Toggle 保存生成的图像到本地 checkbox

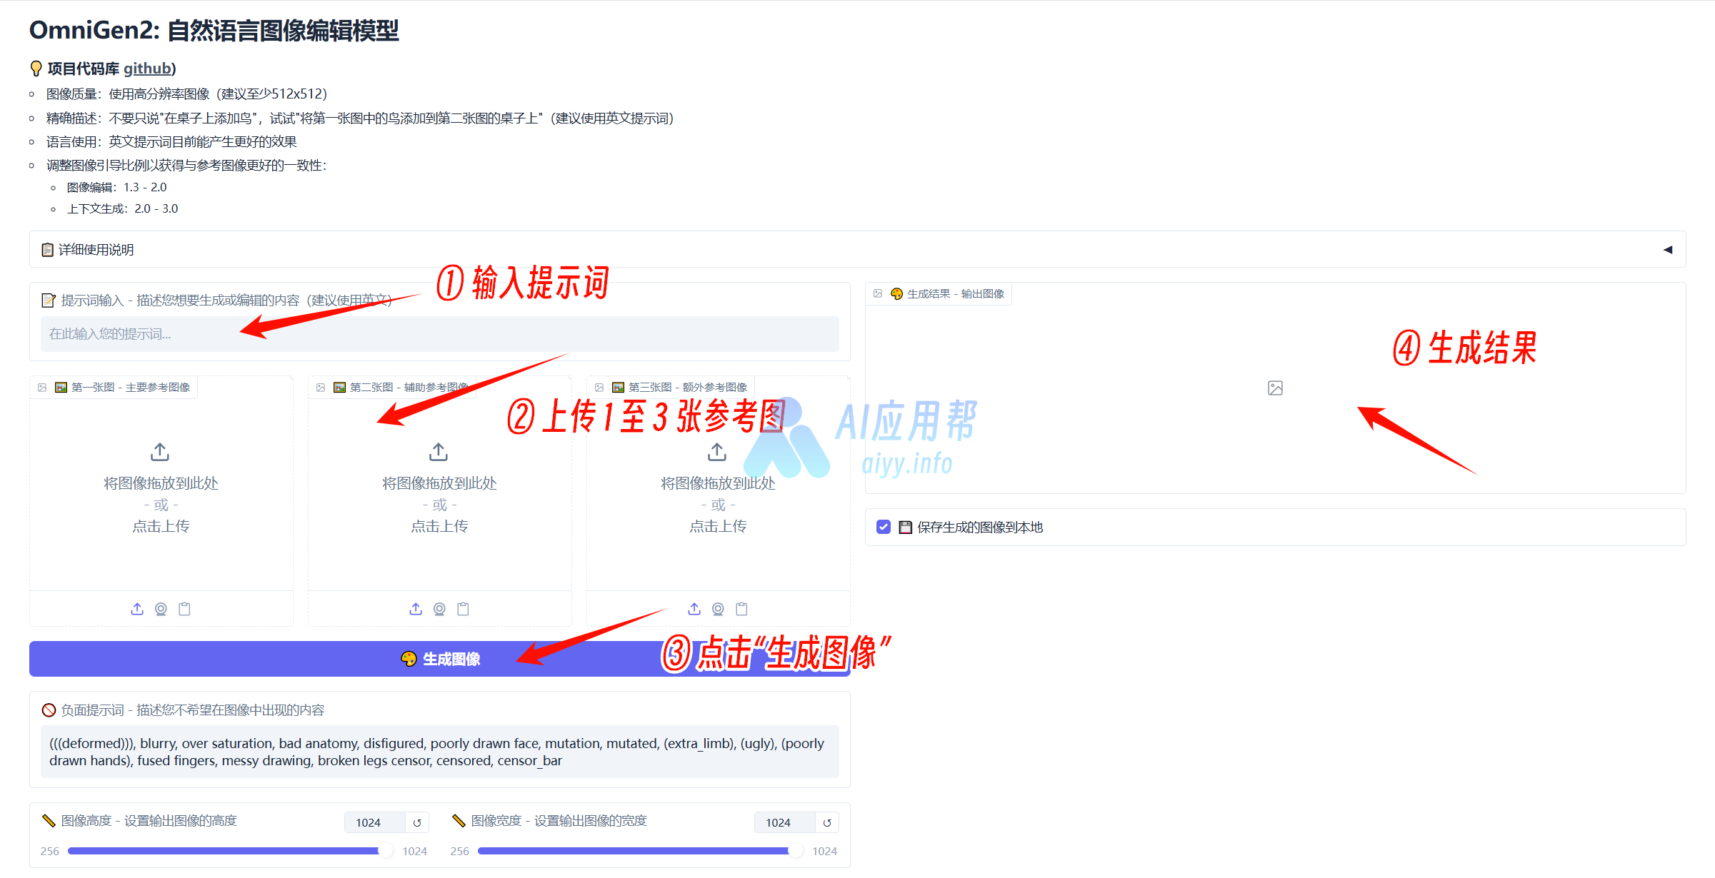pos(884,527)
